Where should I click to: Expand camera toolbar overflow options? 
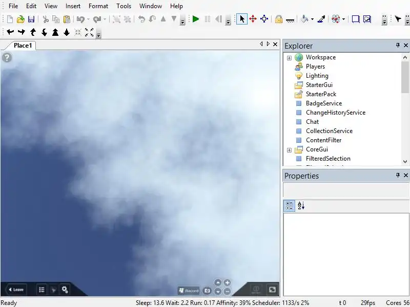[98, 34]
